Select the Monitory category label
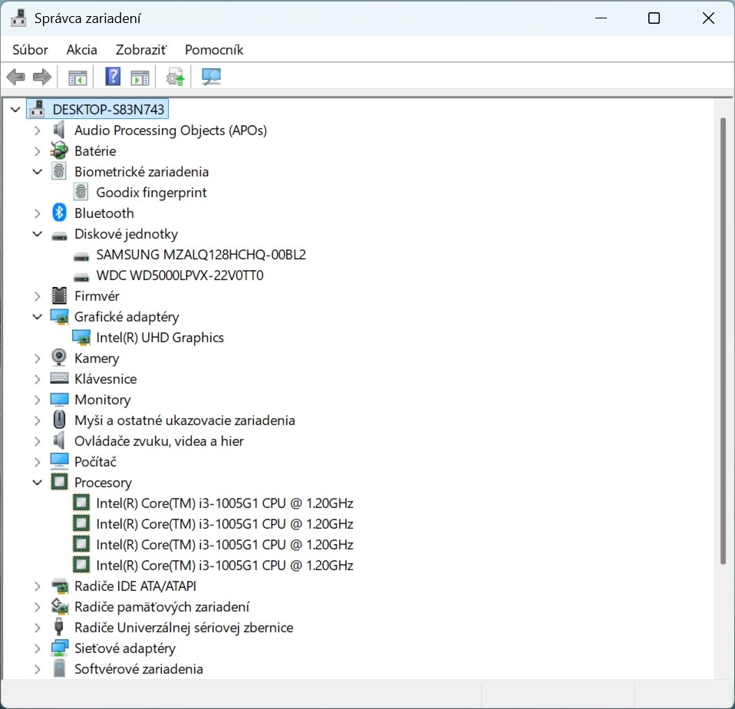Image resolution: width=735 pixels, height=709 pixels. click(102, 400)
